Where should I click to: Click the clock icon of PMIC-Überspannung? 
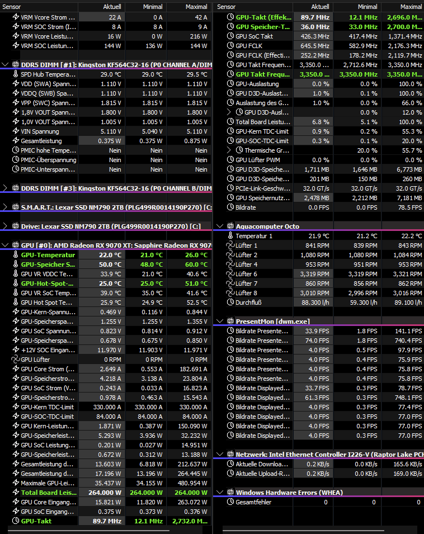tap(16, 160)
